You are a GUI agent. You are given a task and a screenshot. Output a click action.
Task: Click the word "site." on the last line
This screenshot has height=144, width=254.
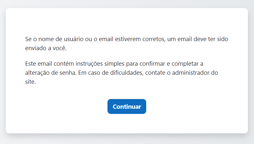(30, 82)
